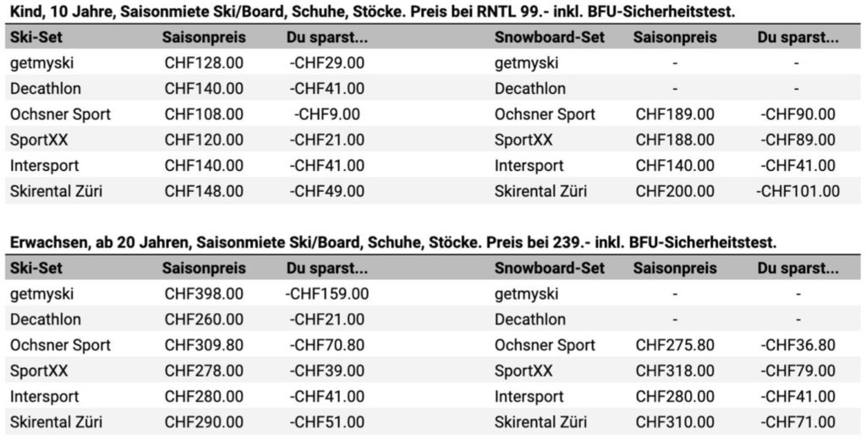Click the -CHF159.00 savings cell
This screenshot has height=440, width=866.
(x=327, y=294)
